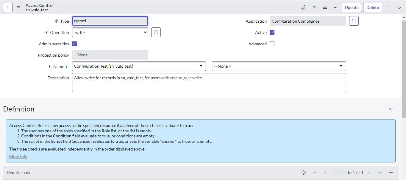This screenshot has width=406, height=180.
Task: Open more options ellipsis menu
Action: point(335,7)
